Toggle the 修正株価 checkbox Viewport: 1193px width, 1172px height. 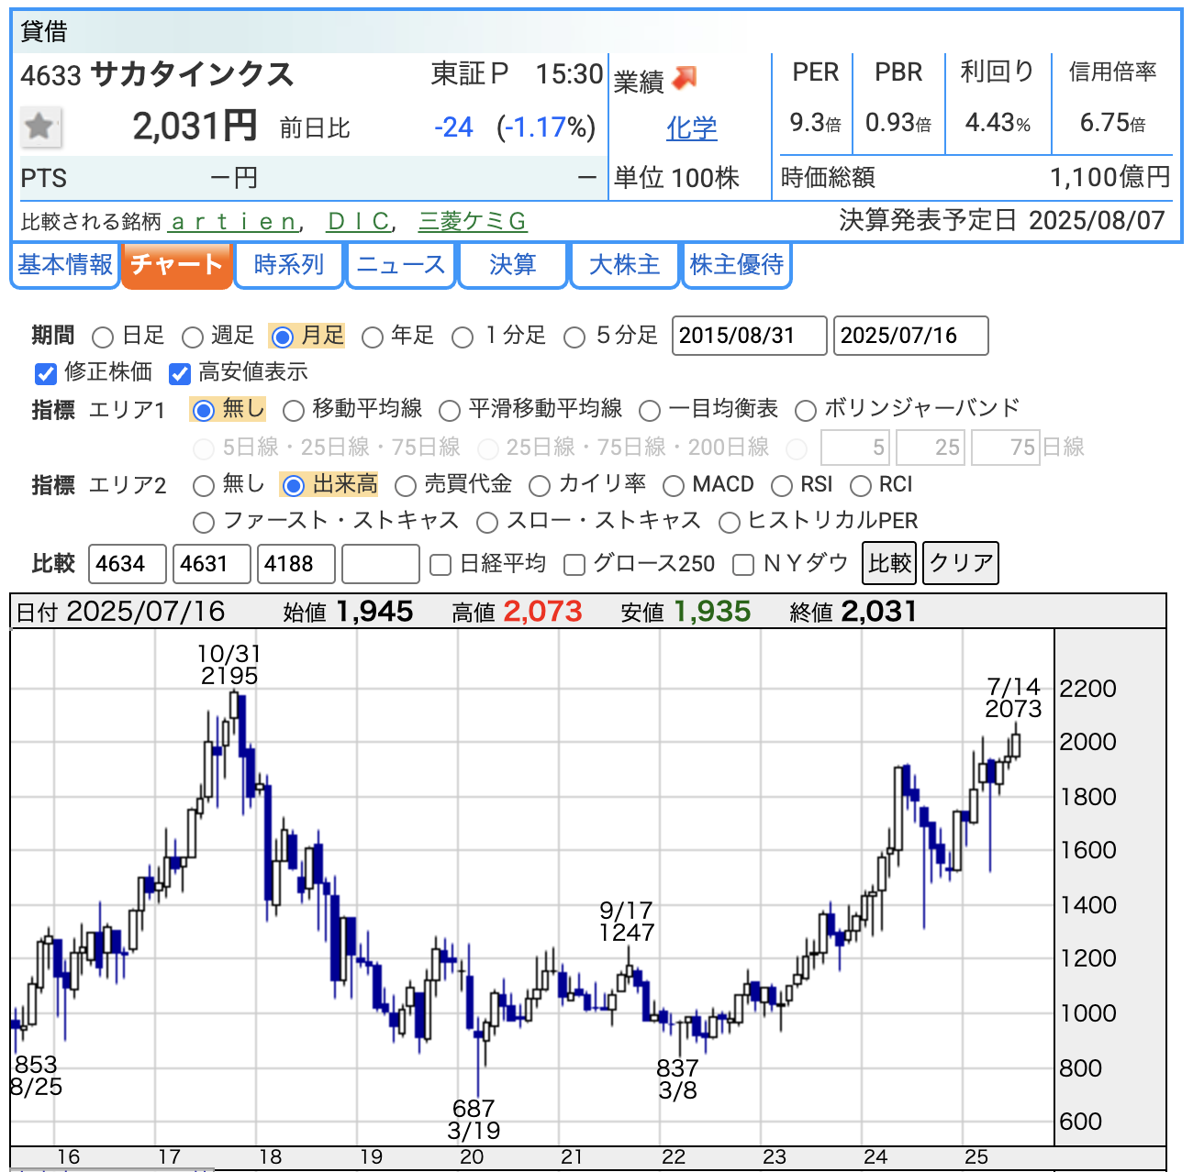point(46,374)
